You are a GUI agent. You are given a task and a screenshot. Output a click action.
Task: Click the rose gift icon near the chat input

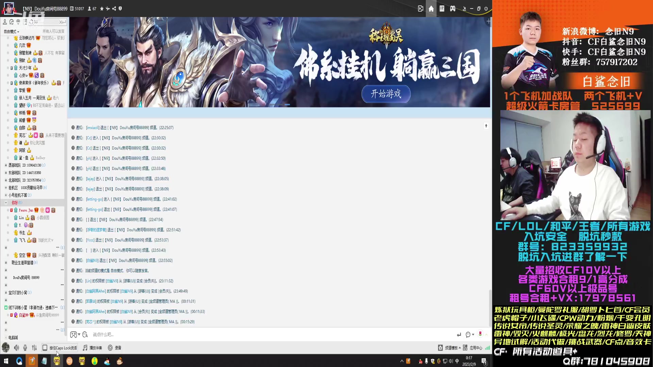pyautogui.click(x=480, y=335)
